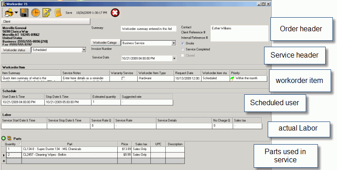The width and height of the screenshot is (337, 170).
Task: Toggle the Onsite checkbox
Action: pos(183,44)
